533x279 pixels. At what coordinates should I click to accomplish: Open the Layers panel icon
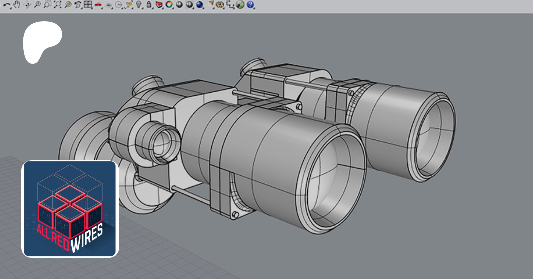pyautogui.click(x=159, y=5)
